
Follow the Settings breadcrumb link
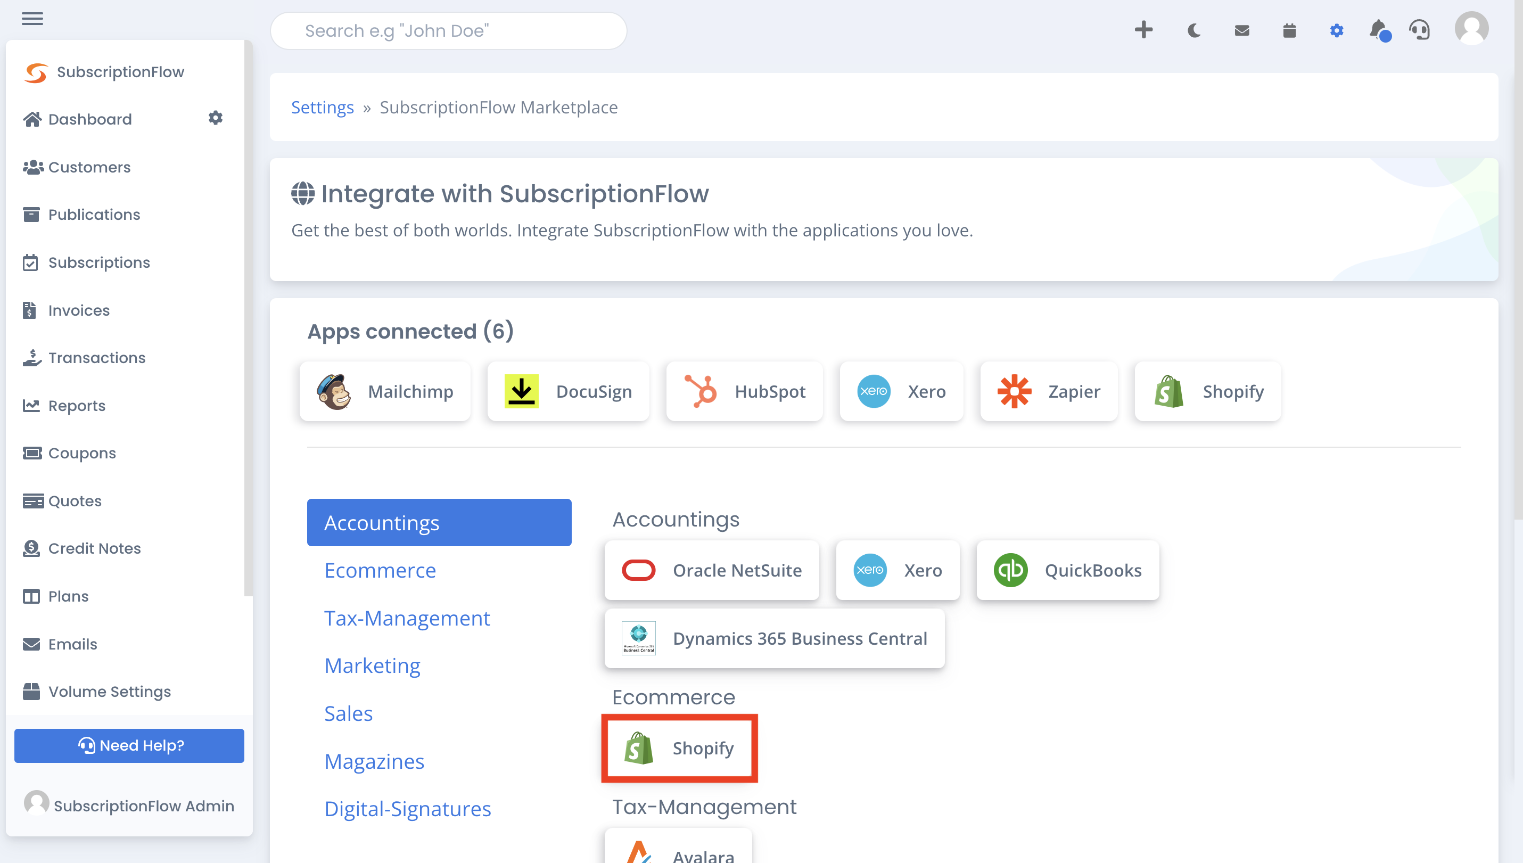(x=323, y=108)
